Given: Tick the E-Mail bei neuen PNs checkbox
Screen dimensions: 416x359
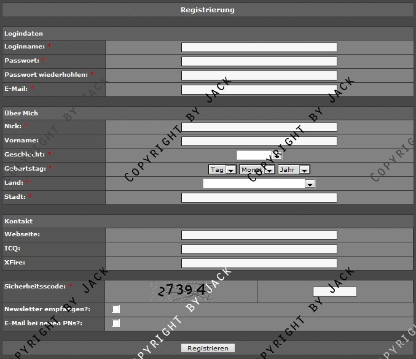Looking at the screenshot, I should click(x=116, y=323).
